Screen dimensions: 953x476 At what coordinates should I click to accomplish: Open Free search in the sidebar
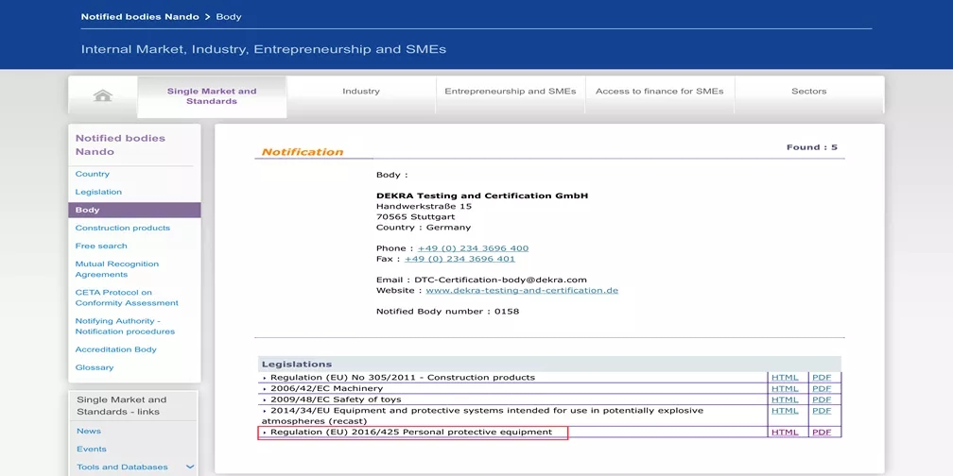click(101, 246)
